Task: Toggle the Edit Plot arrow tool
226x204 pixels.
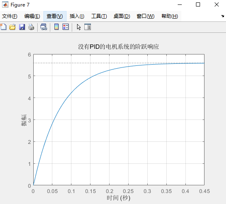Action: 79,27
